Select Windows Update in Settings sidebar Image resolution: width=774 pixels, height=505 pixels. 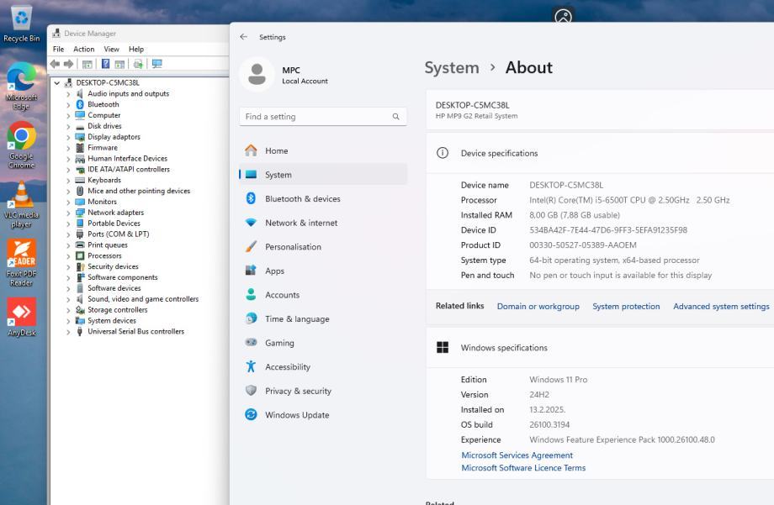coord(297,415)
